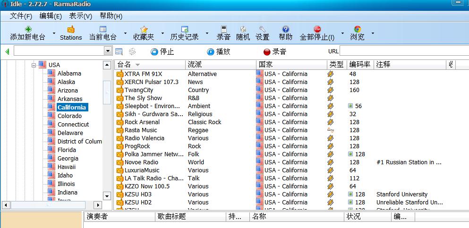Click the flag icon in TwangCity row

(260, 90)
